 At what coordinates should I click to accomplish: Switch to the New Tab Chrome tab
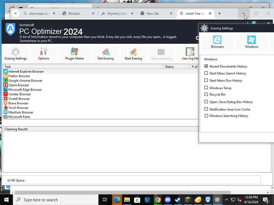click(157, 13)
